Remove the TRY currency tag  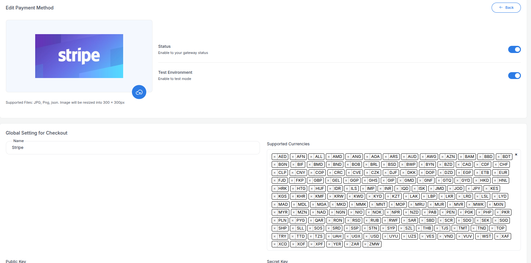275,236
